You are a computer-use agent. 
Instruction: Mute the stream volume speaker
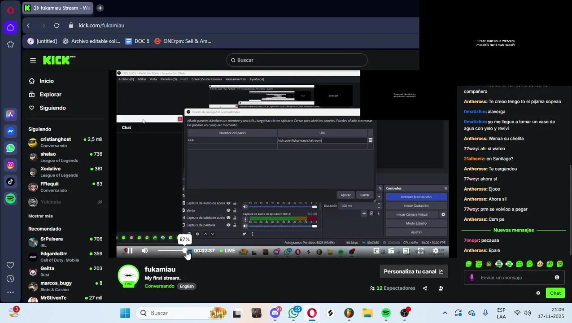tap(144, 251)
